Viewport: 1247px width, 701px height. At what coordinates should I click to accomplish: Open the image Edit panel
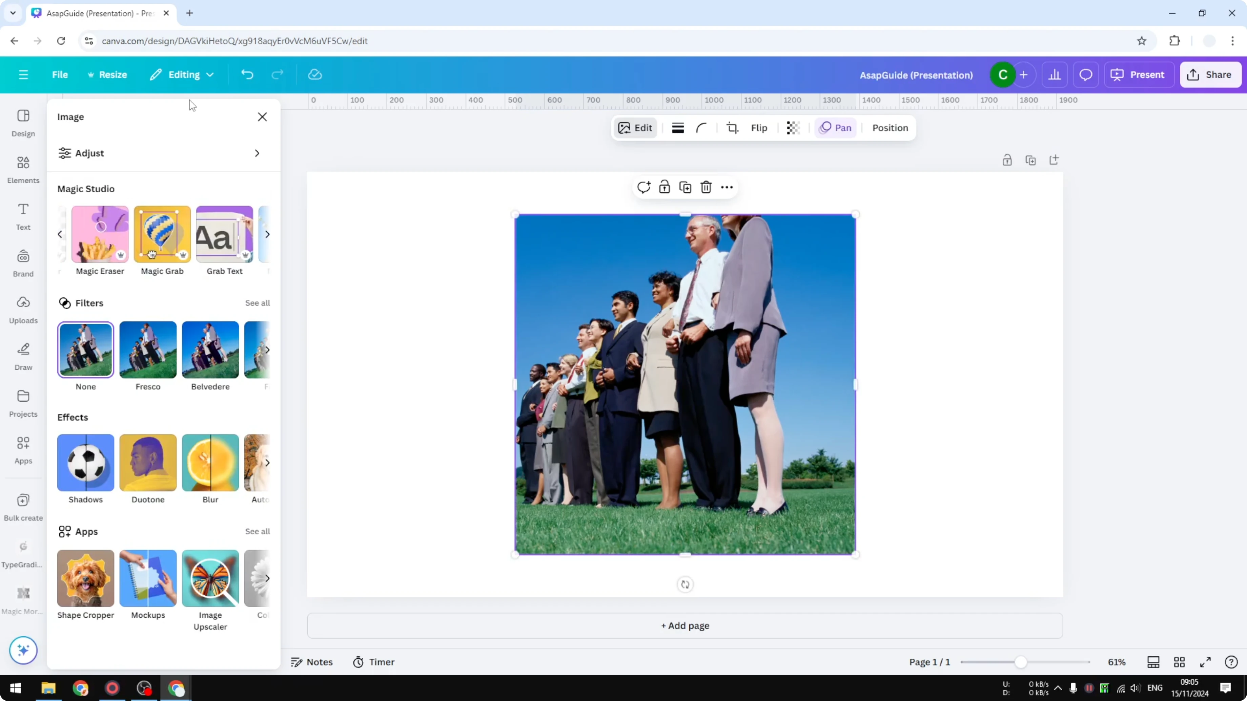(636, 128)
